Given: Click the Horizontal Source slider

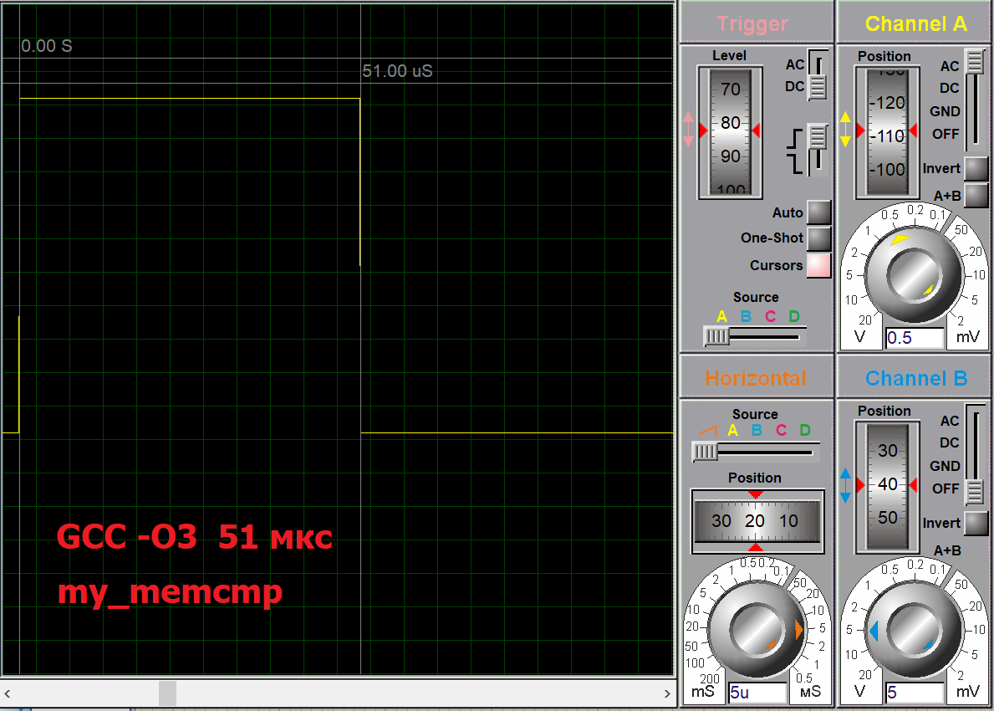Looking at the screenshot, I should coord(706,452).
